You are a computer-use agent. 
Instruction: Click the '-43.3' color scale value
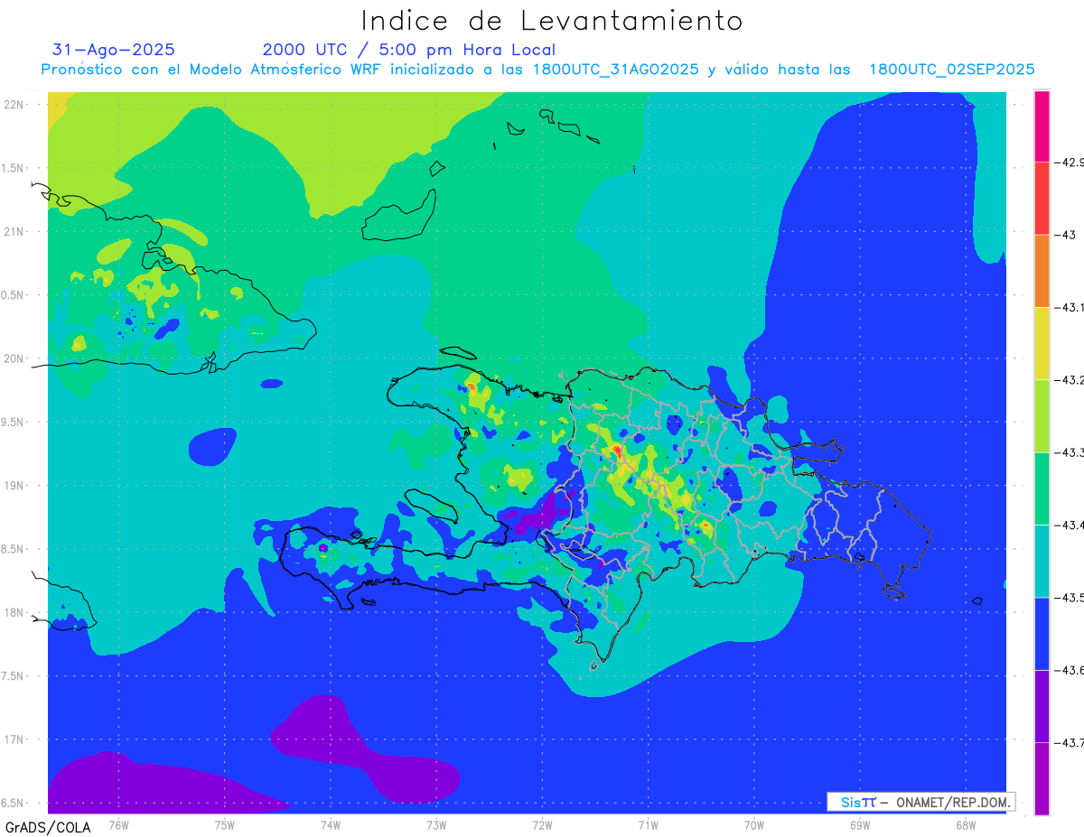tap(1069, 452)
